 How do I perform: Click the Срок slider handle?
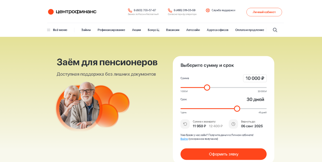[237, 108]
